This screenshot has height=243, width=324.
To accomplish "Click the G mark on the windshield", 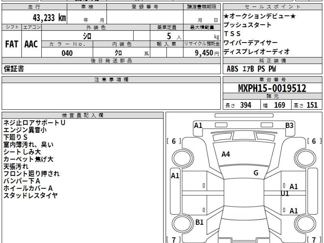I will click(256, 173).
